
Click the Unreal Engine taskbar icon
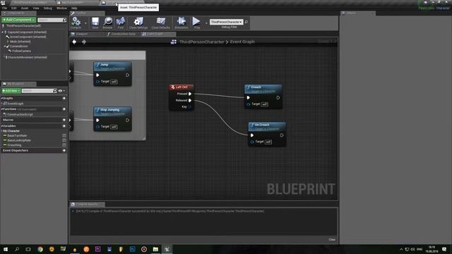tap(167, 249)
